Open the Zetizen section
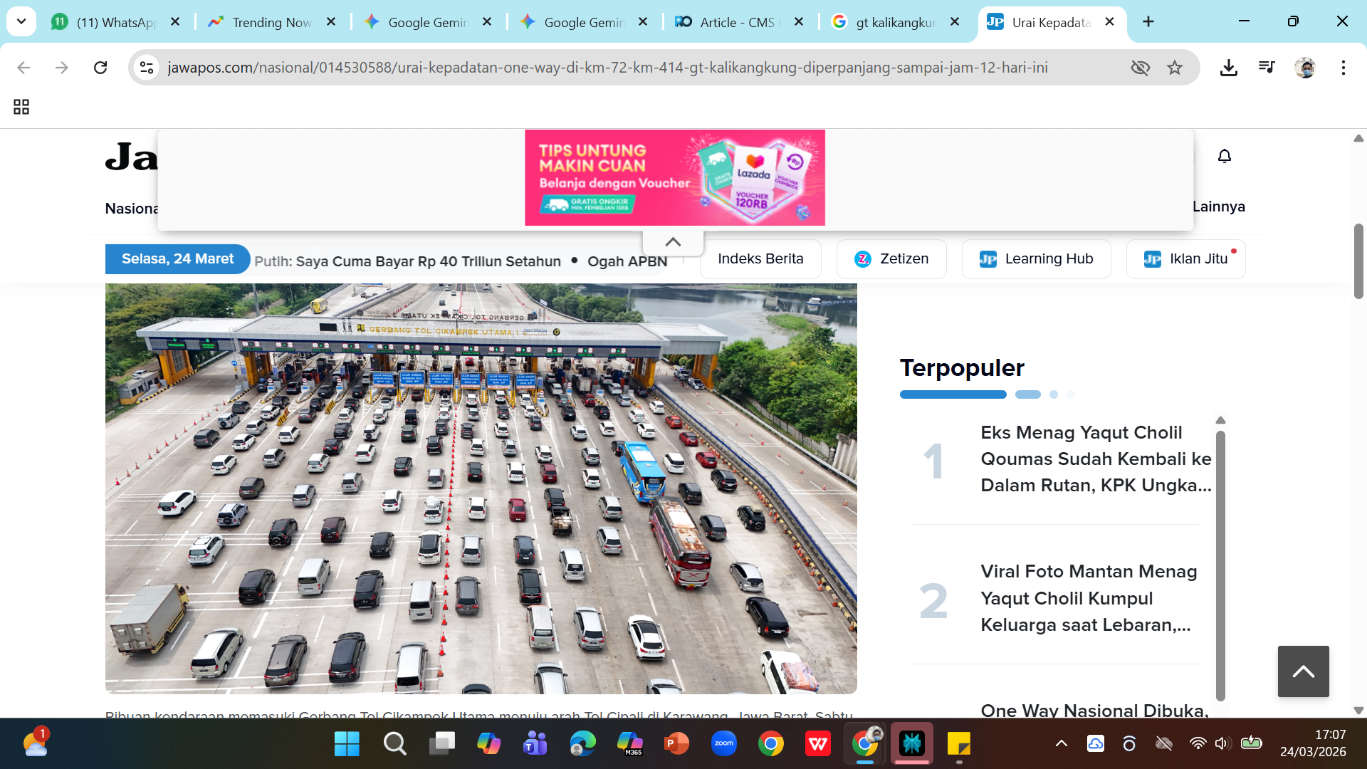The height and width of the screenshot is (769, 1367). (891, 258)
